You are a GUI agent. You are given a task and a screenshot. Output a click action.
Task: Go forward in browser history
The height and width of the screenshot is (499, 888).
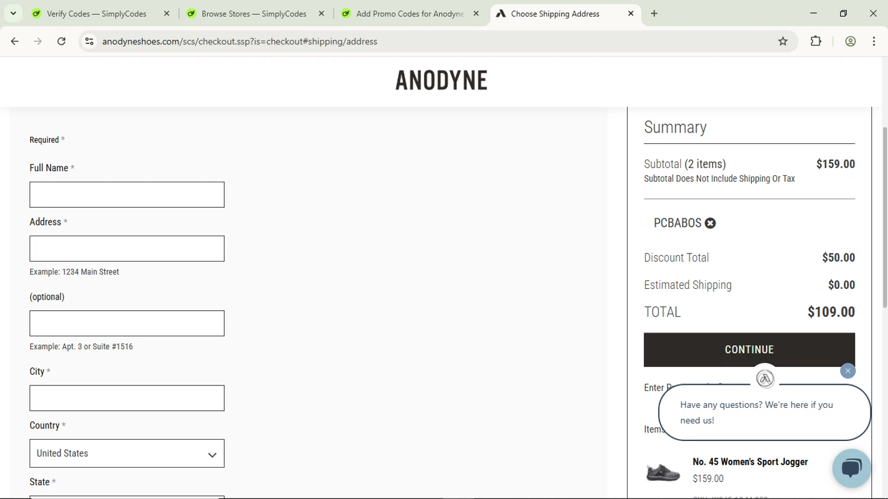coord(38,41)
